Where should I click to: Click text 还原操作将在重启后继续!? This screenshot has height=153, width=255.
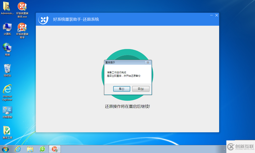click(127, 107)
